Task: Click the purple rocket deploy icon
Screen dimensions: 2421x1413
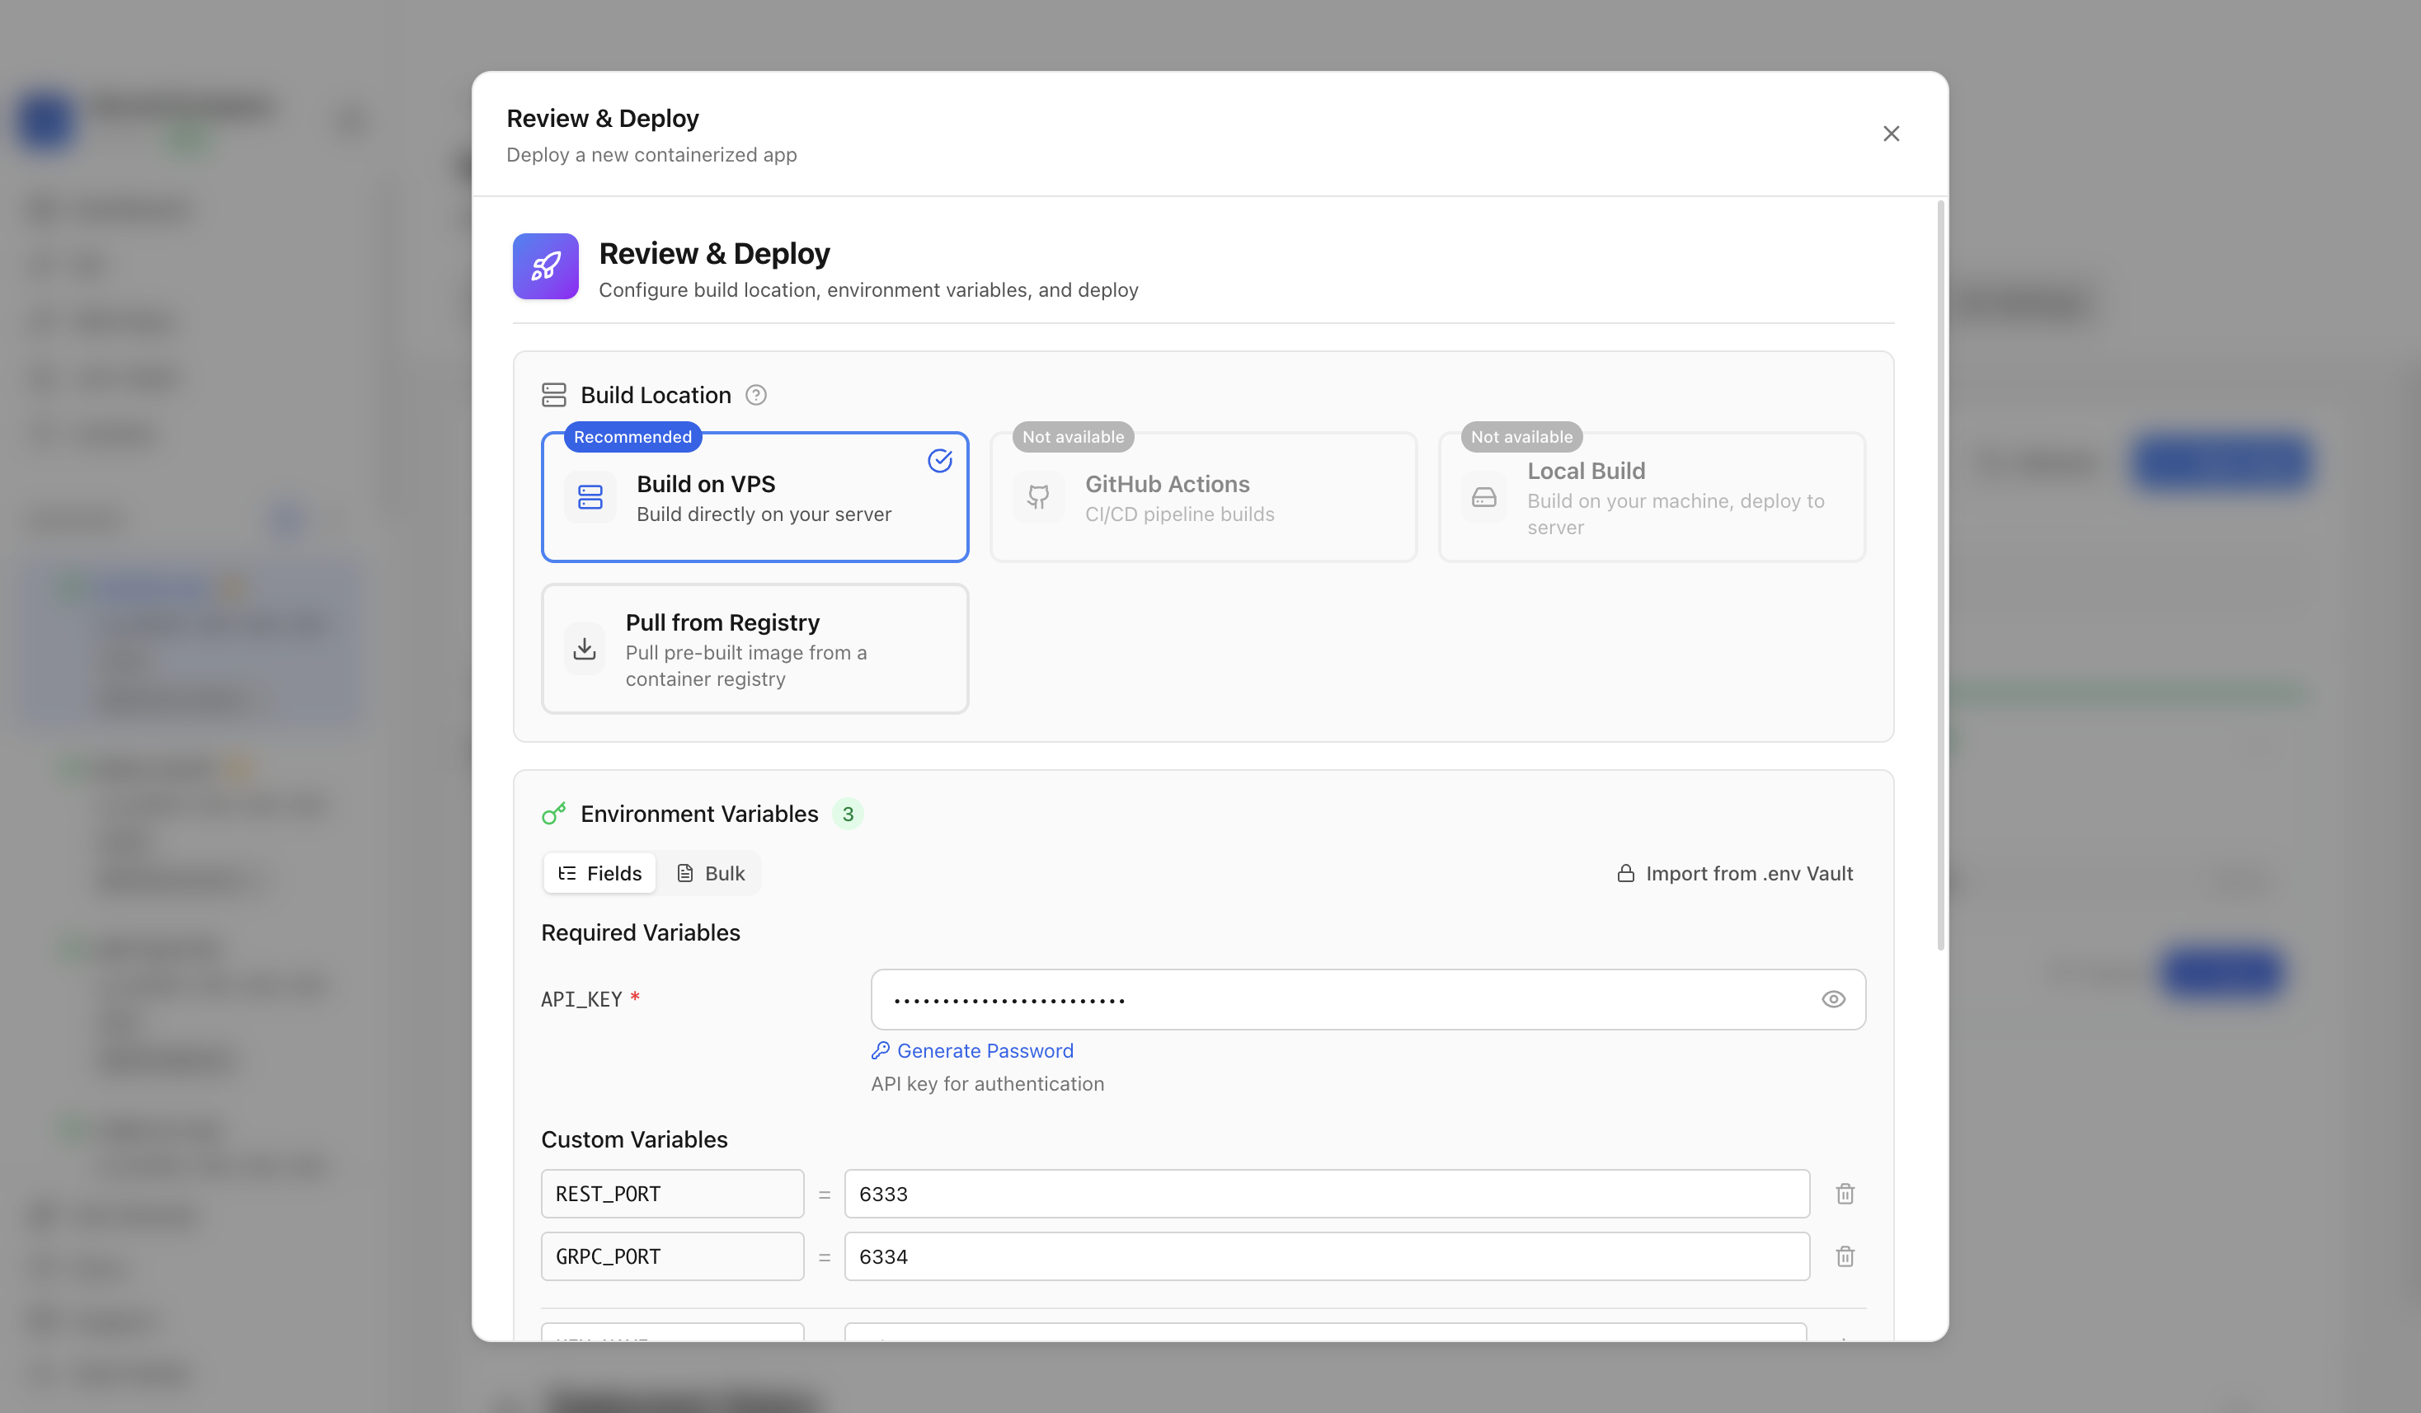Action: [545, 266]
